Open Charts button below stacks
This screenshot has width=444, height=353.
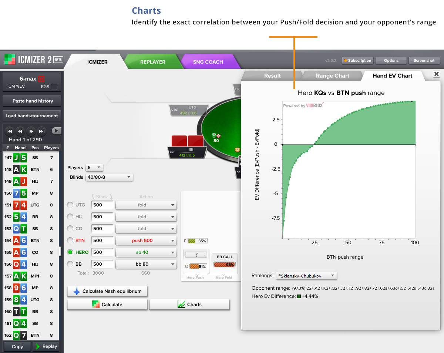189,305
